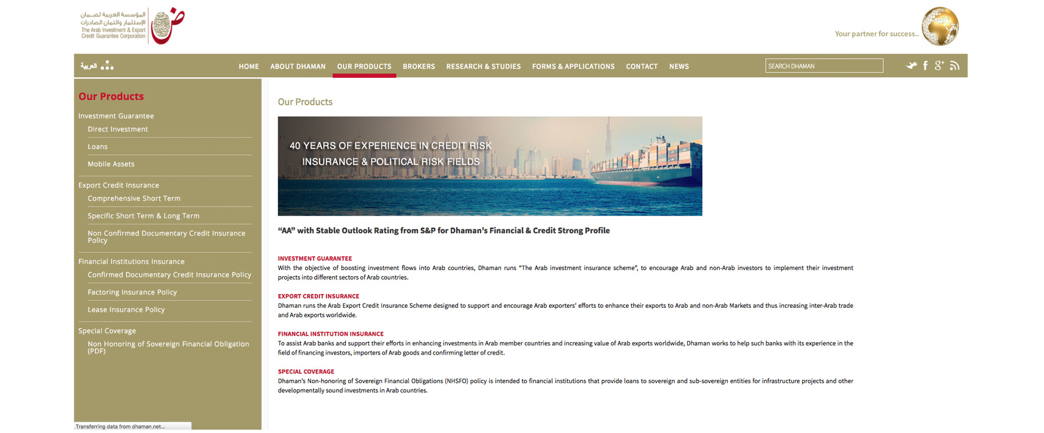Open Mobile Assets sidebar link
Viewport: 1044px width, 433px height.
111,164
